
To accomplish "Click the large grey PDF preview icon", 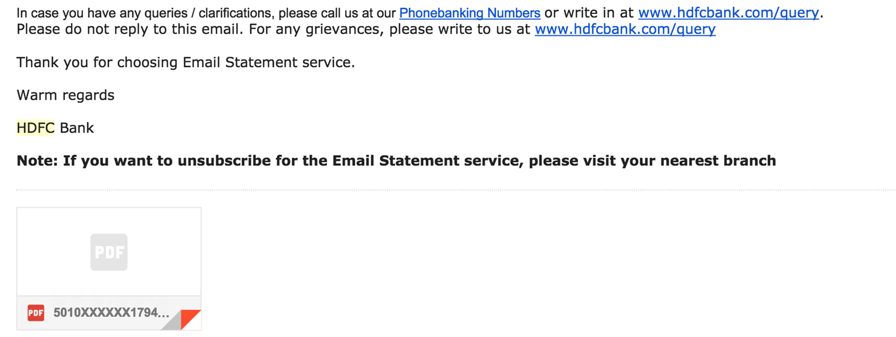I will pyautogui.click(x=109, y=252).
